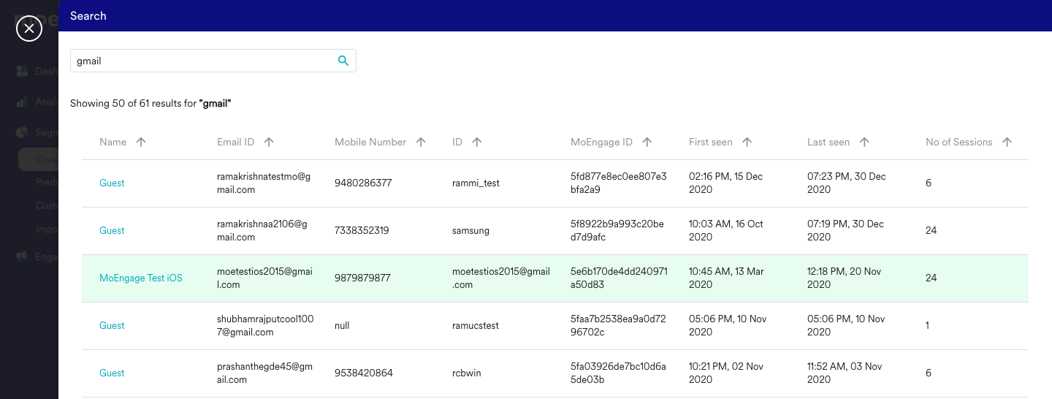
Task: Sort by ID column arrow
Action: [477, 142]
